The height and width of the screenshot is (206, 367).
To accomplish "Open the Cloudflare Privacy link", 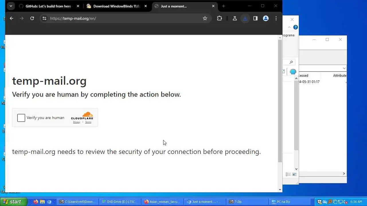I will click(77, 122).
